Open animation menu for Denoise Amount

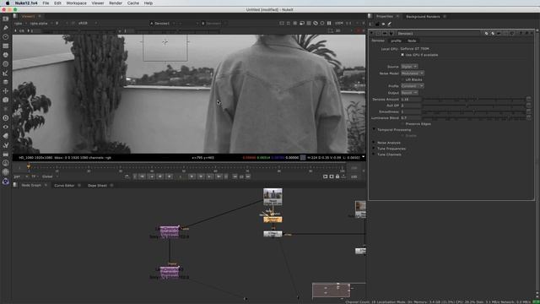point(529,99)
